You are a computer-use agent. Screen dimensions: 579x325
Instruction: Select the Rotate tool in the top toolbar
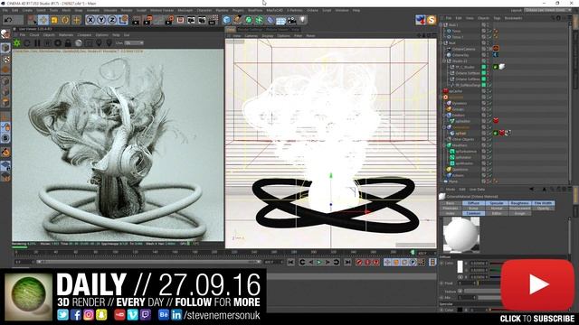(65, 20)
